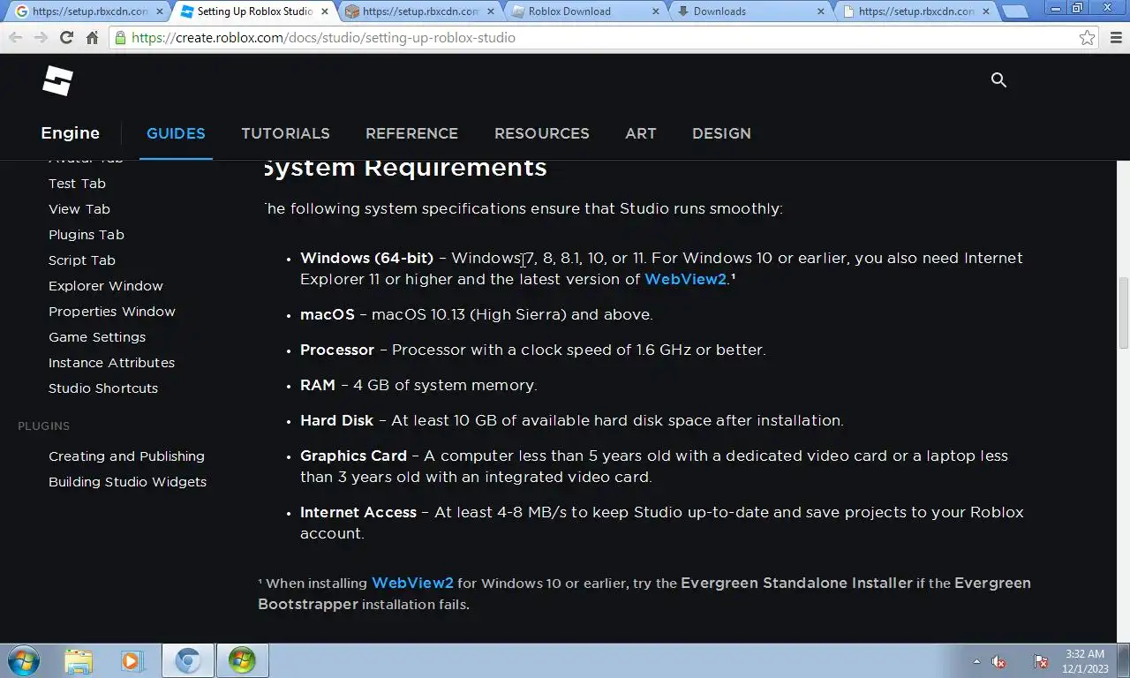1130x678 pixels.
Task: Open Windows Media Player taskbar icon
Action: (x=132, y=660)
